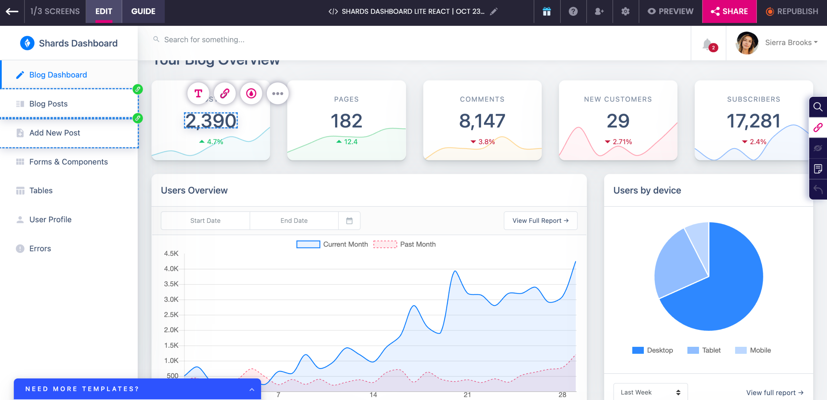Open the Last Week select dropdown

pos(650,392)
